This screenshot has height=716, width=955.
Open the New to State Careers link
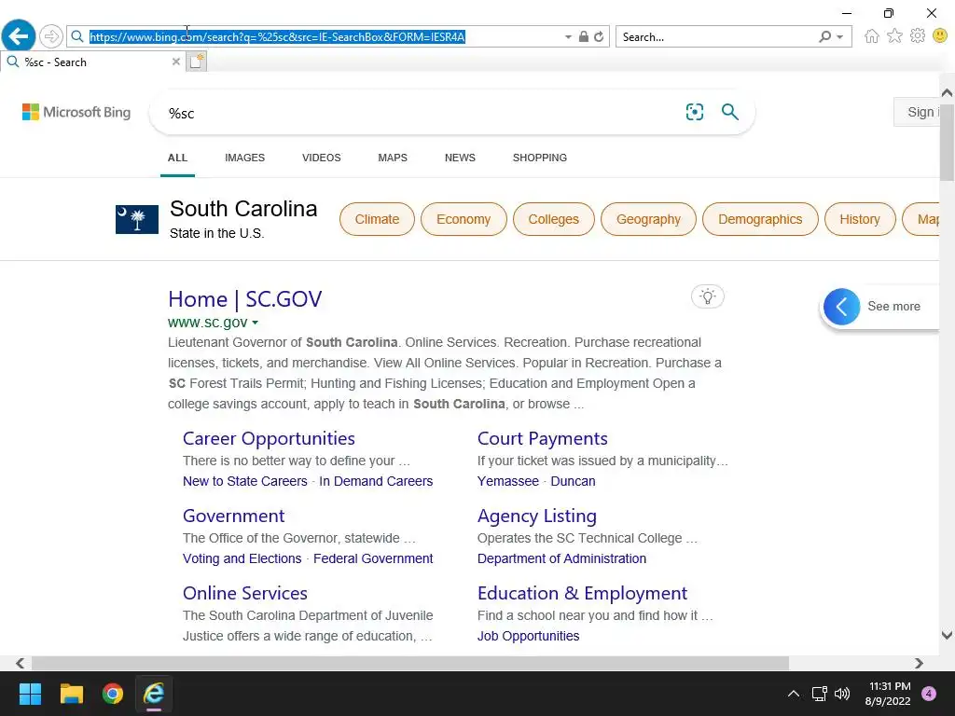click(x=245, y=481)
